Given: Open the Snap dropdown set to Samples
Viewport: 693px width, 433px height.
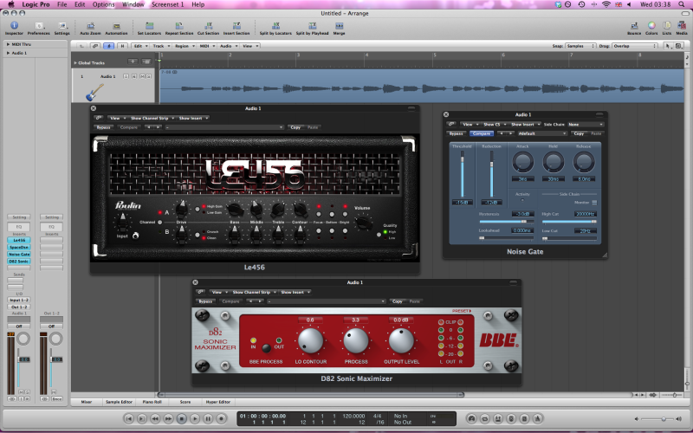Looking at the screenshot, I should (581, 46).
